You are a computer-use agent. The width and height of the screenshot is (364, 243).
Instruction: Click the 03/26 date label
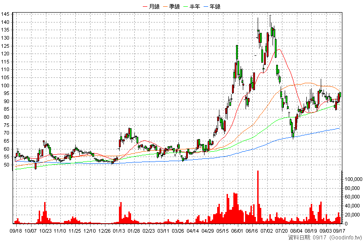[178, 231]
